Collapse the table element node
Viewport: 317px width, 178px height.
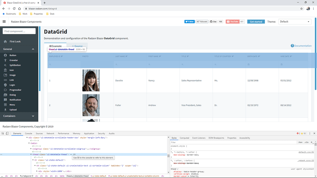click(x=29, y=143)
